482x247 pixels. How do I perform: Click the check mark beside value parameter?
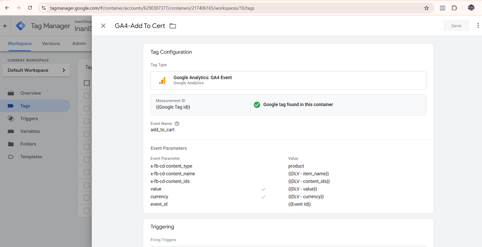(264, 189)
